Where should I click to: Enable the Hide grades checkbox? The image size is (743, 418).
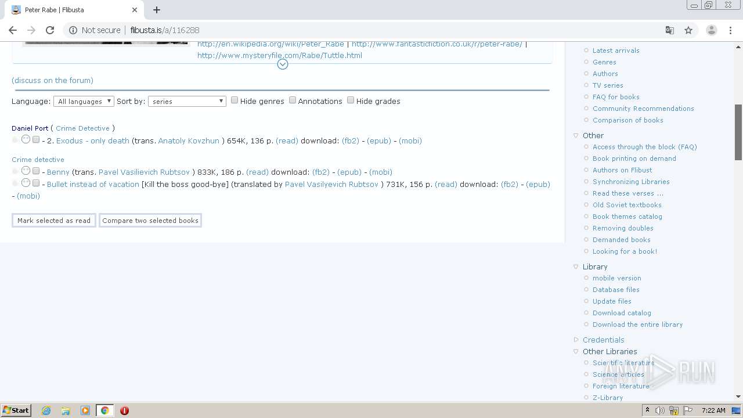[351, 100]
